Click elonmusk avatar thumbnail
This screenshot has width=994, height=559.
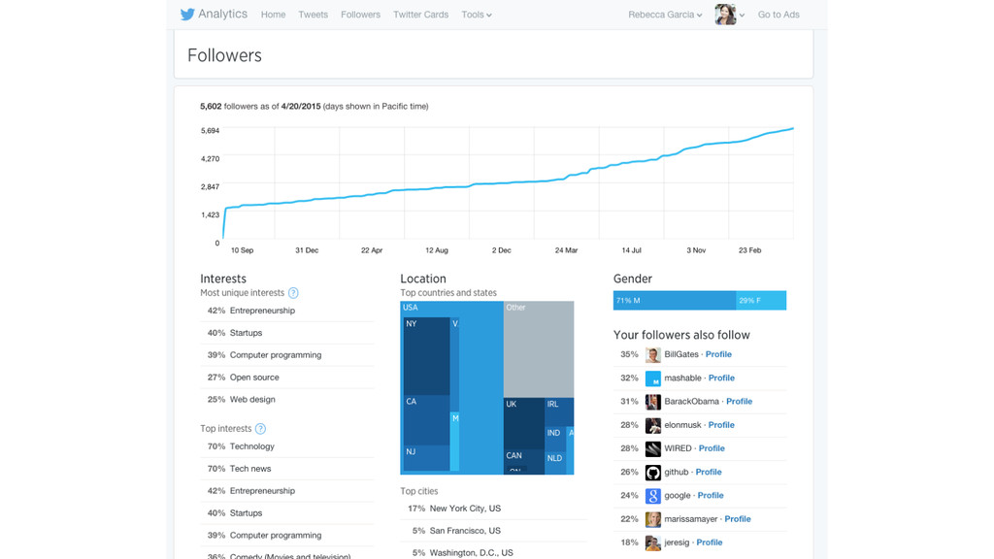653,425
